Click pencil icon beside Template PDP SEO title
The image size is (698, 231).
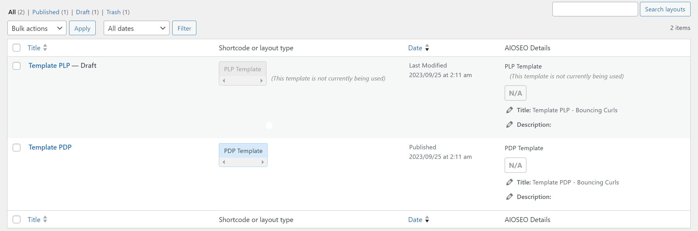[x=509, y=182]
